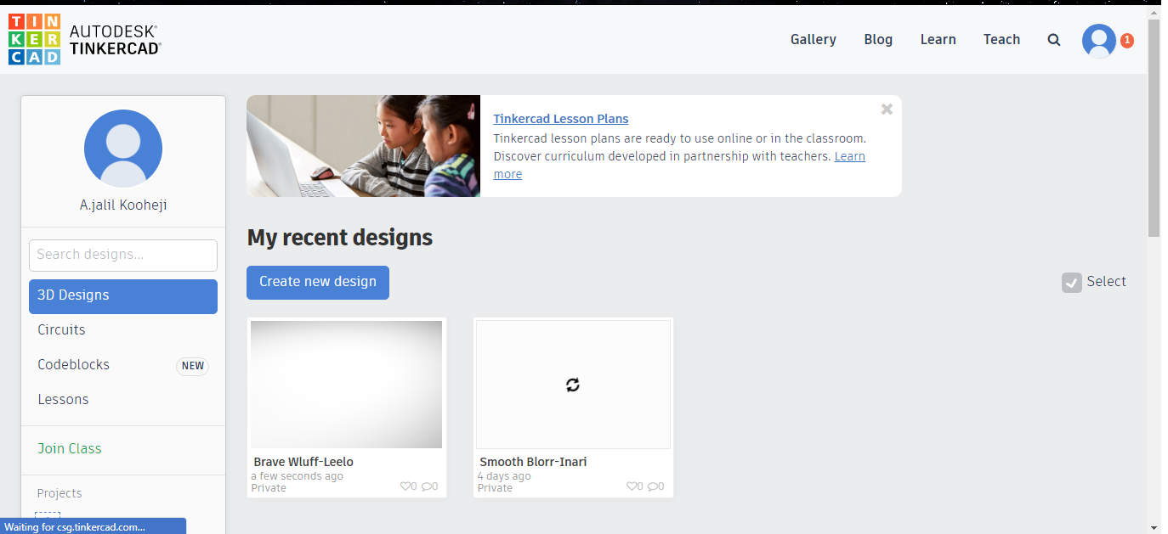Go to the Learn page
1168x534 pixels.
tap(938, 40)
